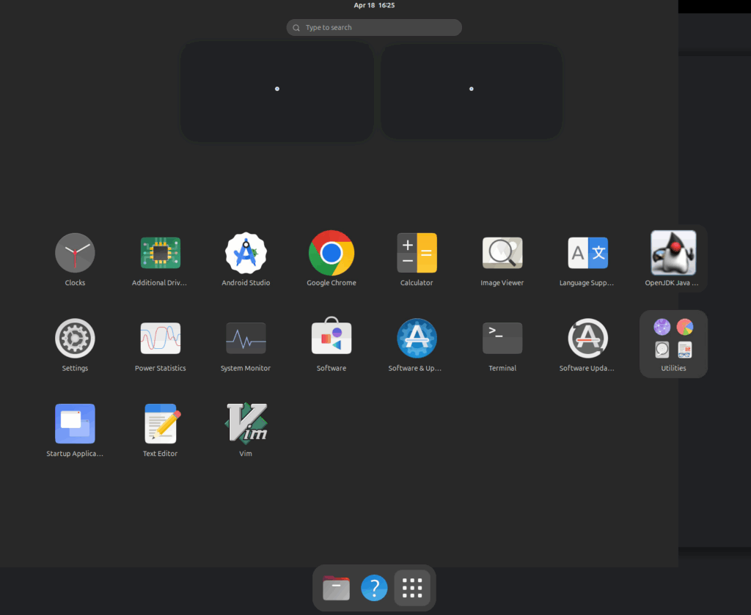Open Language Support
This screenshot has width=751, height=615.
[587, 254]
